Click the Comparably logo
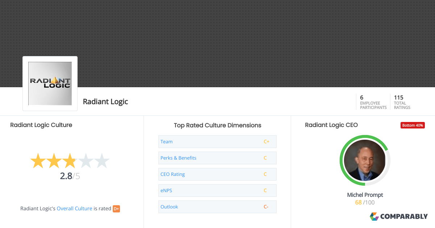 (x=399, y=216)
